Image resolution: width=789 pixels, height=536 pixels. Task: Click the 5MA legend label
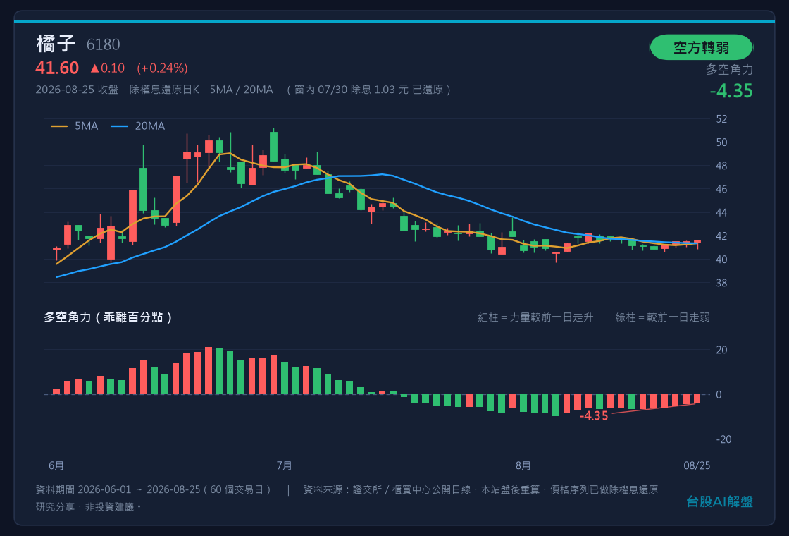pos(87,126)
